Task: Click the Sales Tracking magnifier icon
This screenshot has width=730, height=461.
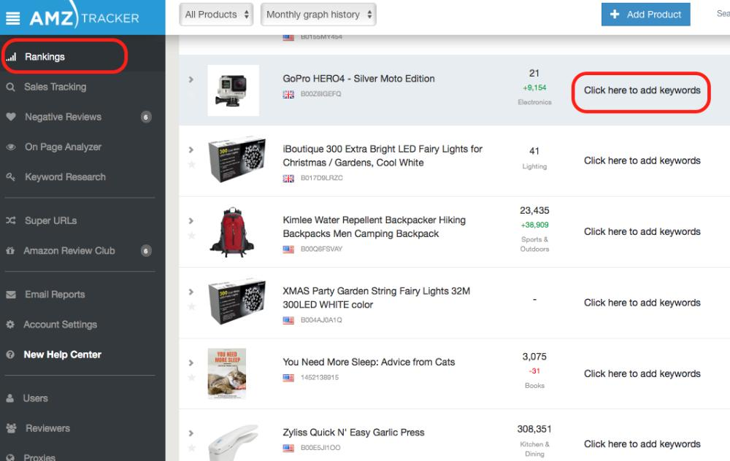Action: click(x=11, y=87)
